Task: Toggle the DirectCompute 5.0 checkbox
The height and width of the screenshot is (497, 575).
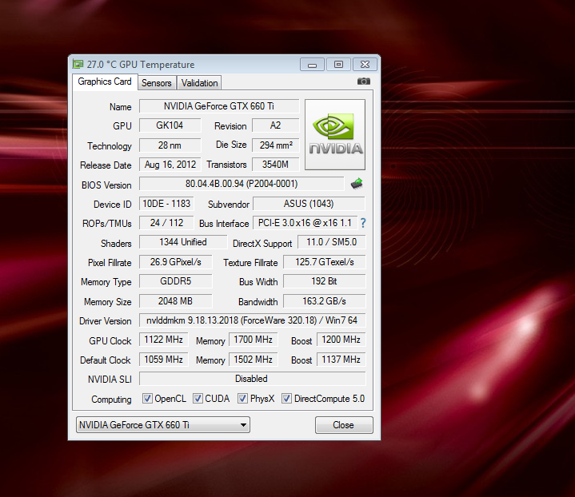Action: point(286,399)
